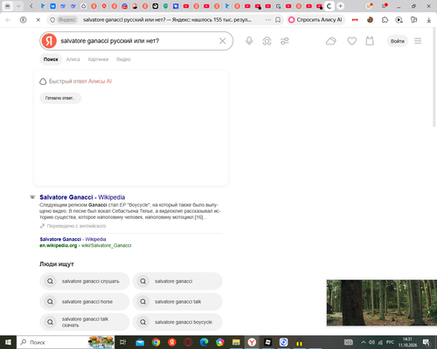Click the Windows taskbar Поиск search box
The width and height of the screenshot is (437, 349).
[66, 342]
